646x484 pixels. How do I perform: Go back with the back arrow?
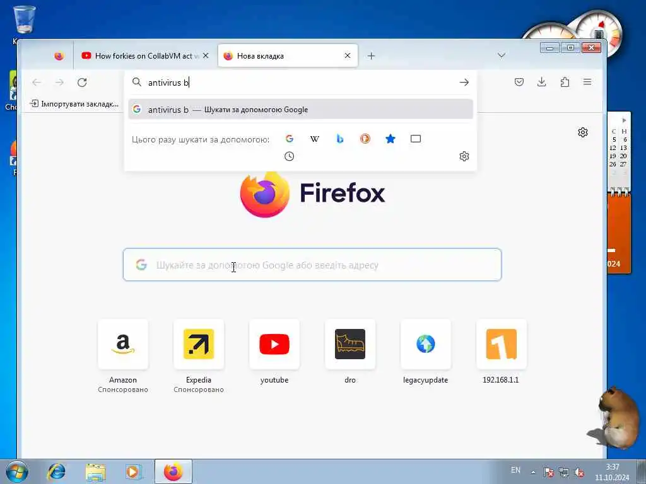coord(37,83)
